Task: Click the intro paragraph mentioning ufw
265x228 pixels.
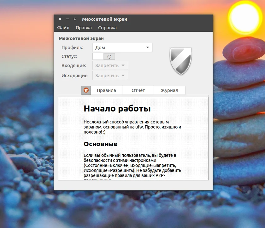Action: pos(132,127)
